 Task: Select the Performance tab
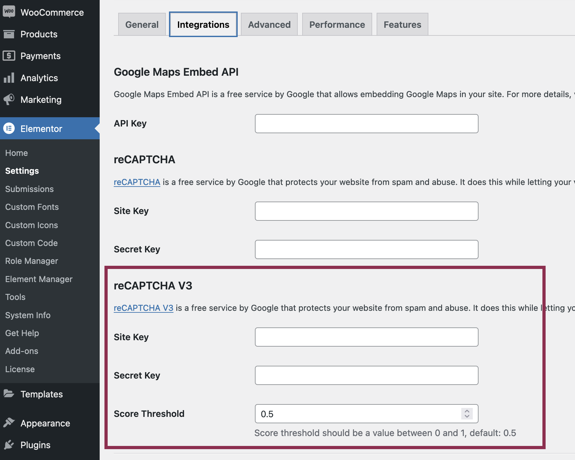[337, 25]
